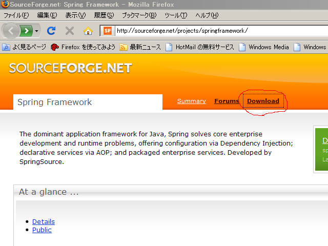Image resolution: width=328 pixels, height=246 pixels.
Task: Open the 表示(V) menu
Action: pyautogui.click(x=75, y=15)
